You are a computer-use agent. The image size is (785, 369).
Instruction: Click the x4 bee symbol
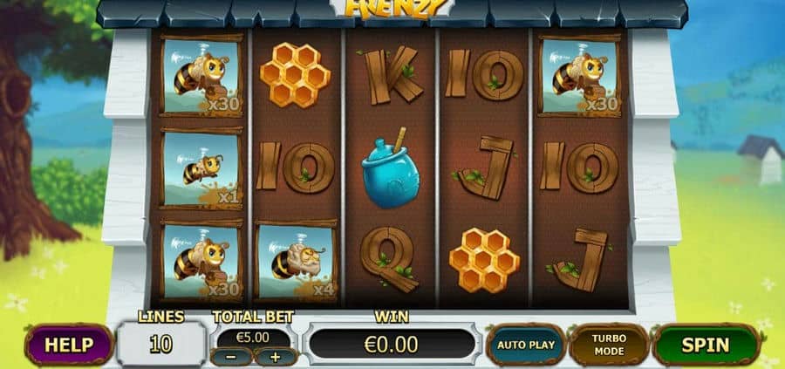coord(296,261)
